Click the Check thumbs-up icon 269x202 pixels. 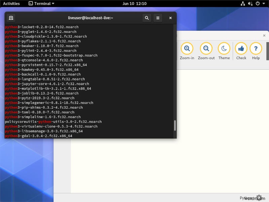(241, 48)
